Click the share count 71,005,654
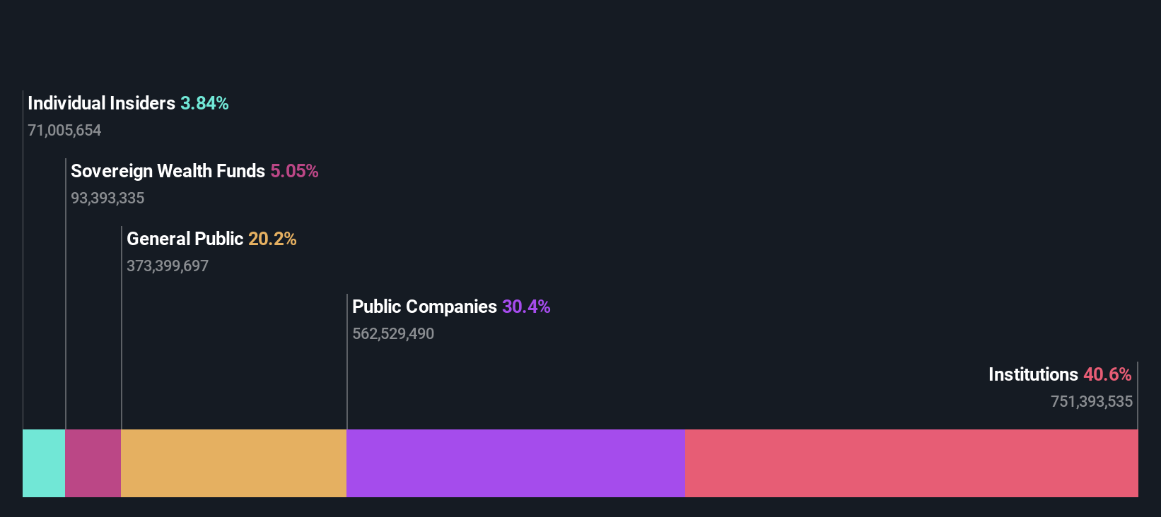Screen dimensions: 1161x517 64,131
